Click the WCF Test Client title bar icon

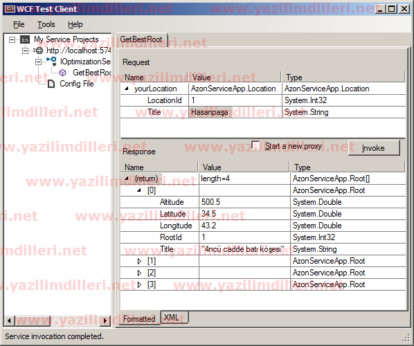click(10, 9)
